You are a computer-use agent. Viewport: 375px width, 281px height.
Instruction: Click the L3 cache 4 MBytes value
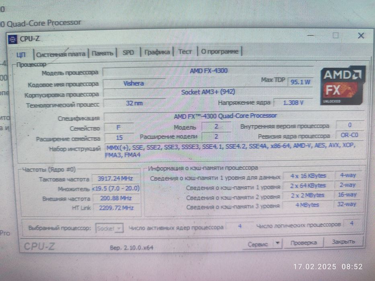pos(307,205)
